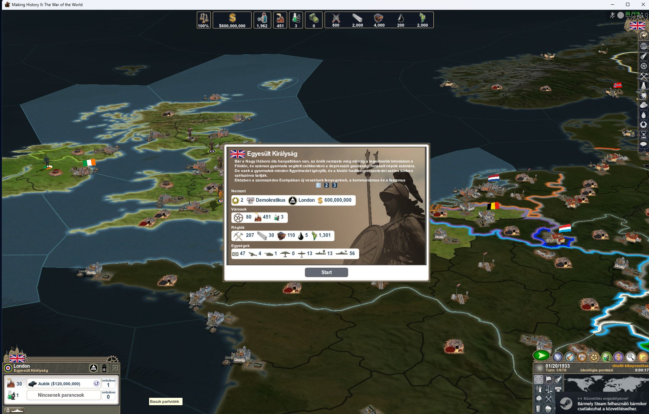Click the magnifying glass search icon
The height and width of the screenshot is (414, 649).
[630, 357]
